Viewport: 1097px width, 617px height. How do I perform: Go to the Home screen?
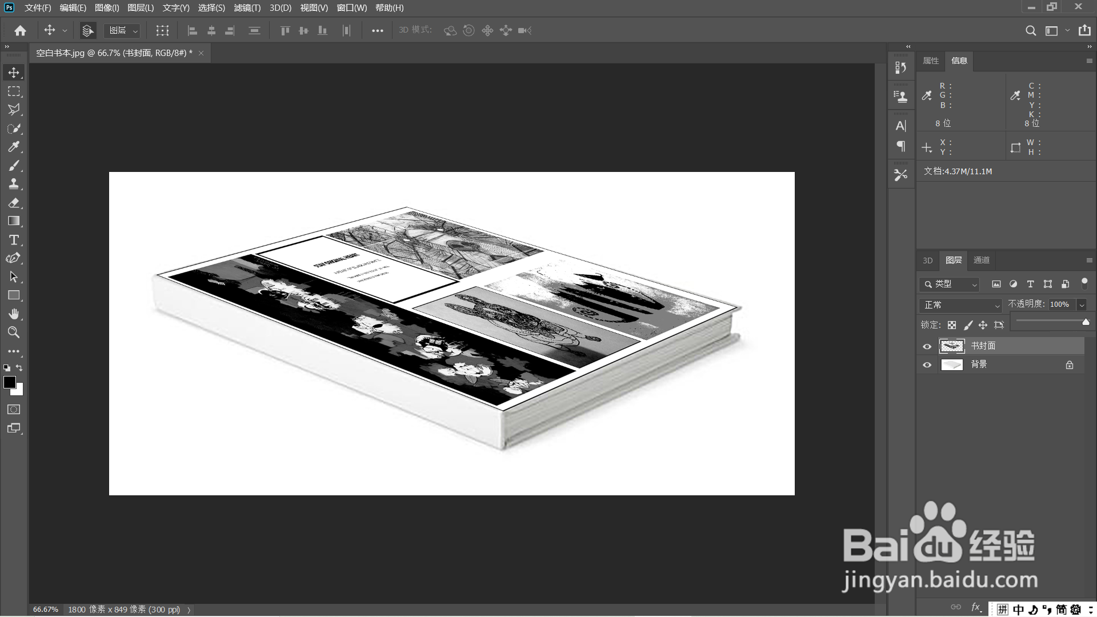tap(21, 31)
